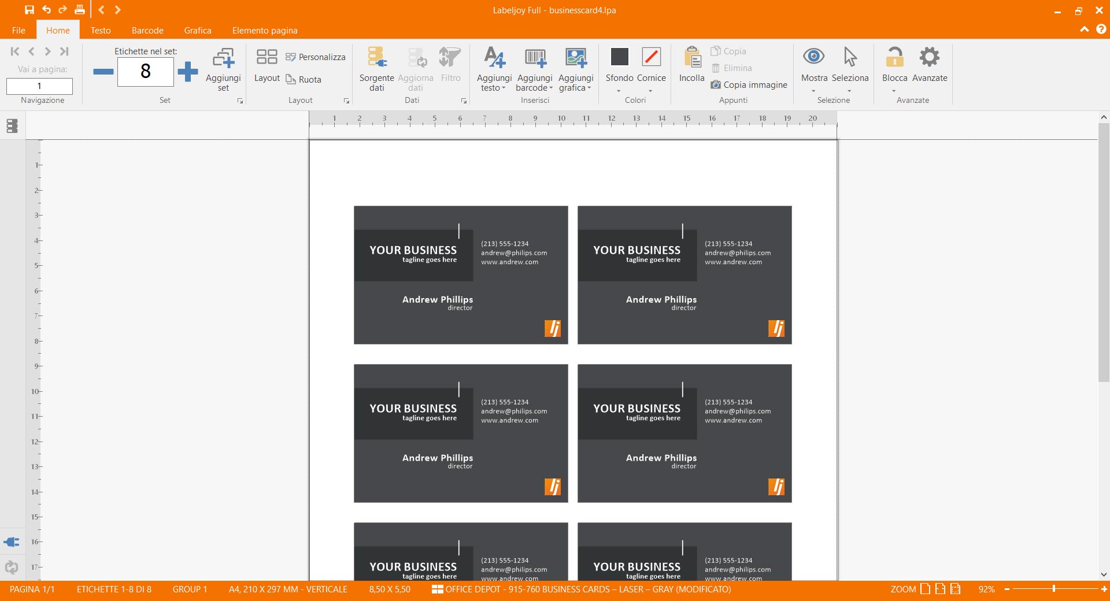This screenshot has height=601, width=1110.
Task: Click the Vai a pagina input field
Action: (39, 86)
